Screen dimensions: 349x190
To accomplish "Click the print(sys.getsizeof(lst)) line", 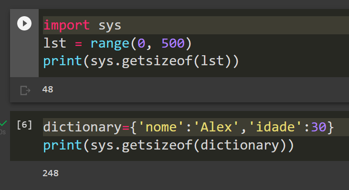I will click(141, 61).
